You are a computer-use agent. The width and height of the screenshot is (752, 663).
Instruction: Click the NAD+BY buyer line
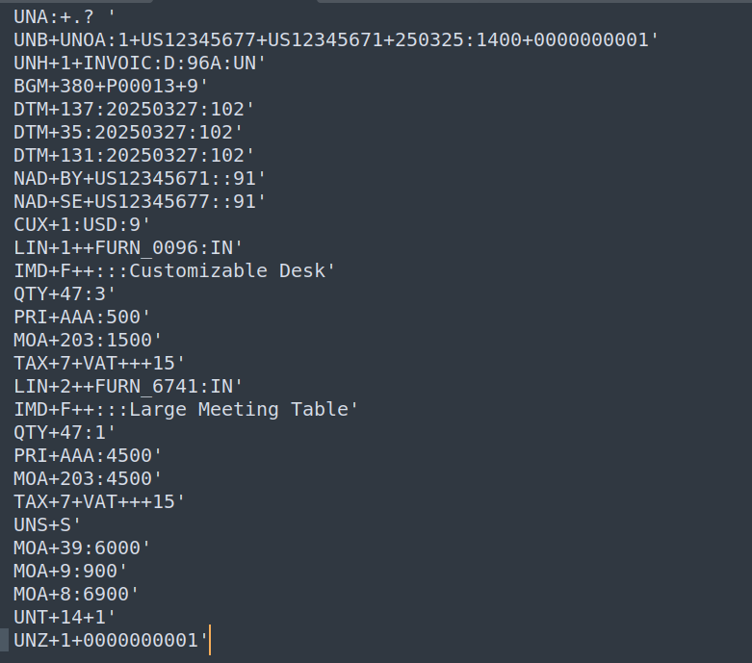(x=140, y=179)
